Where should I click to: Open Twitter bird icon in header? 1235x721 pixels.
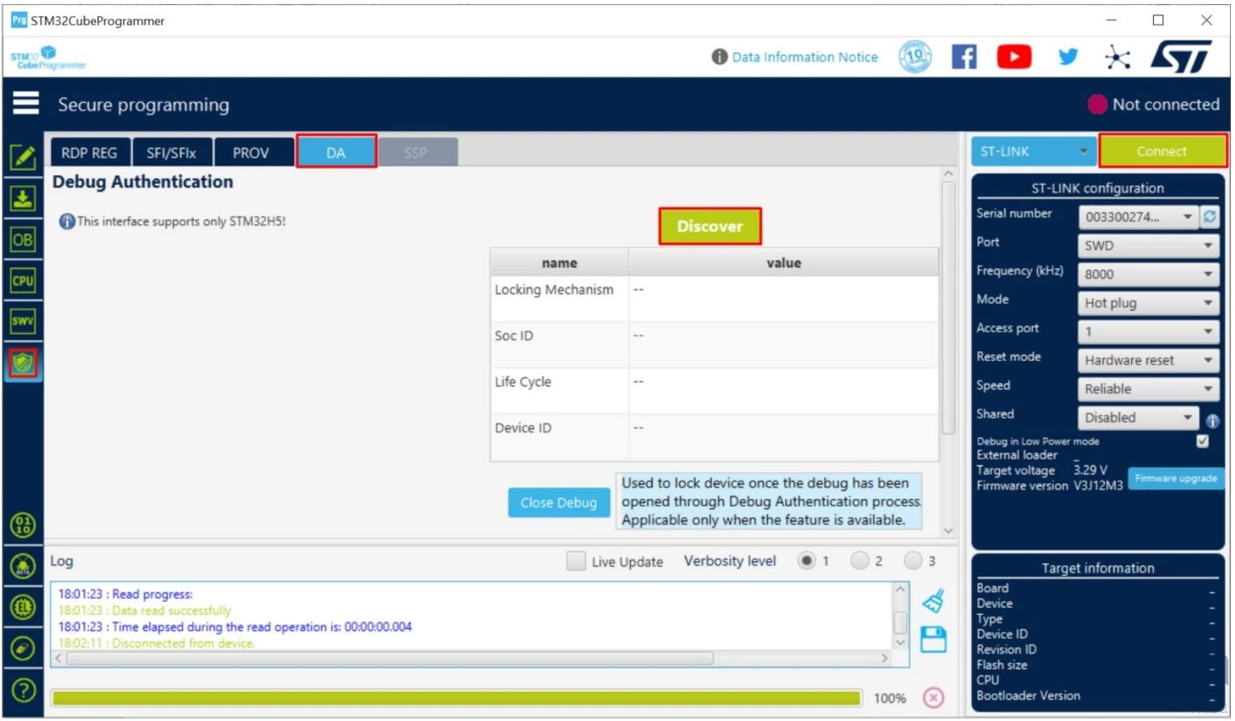click(1069, 57)
